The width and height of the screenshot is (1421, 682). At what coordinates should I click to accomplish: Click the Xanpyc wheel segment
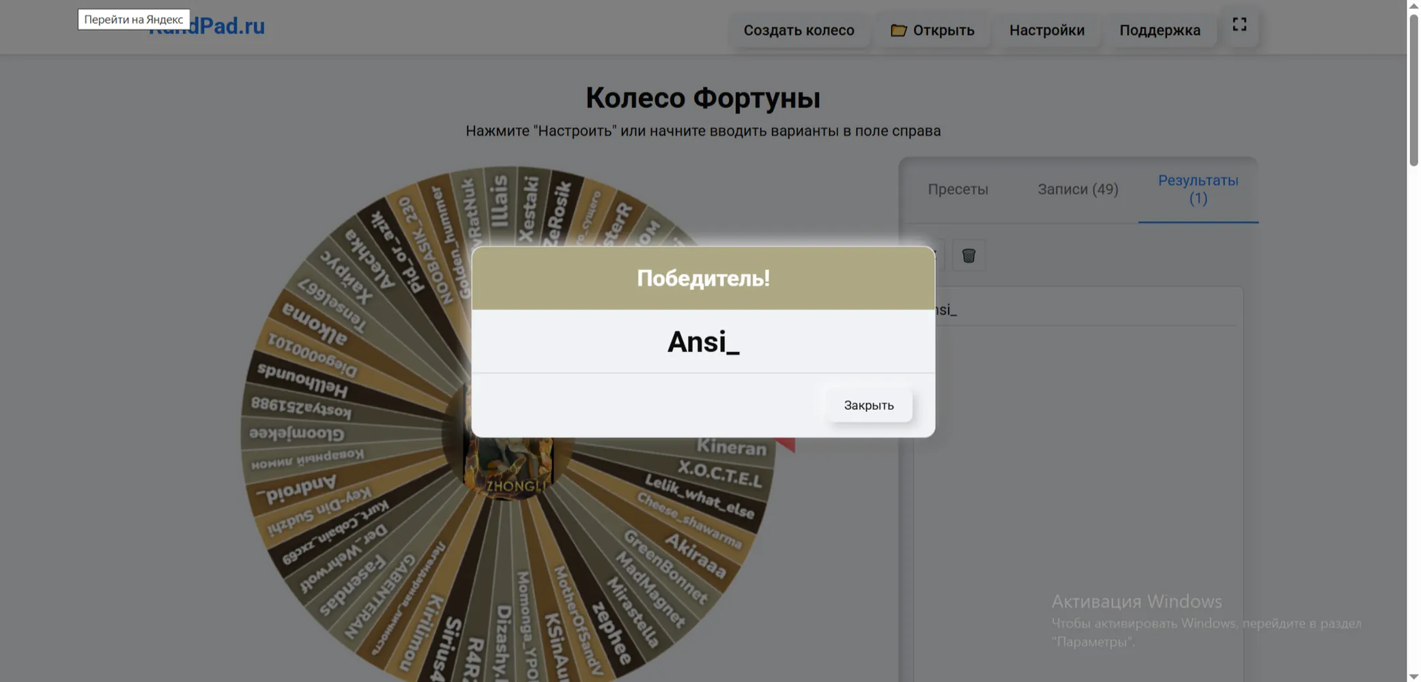pos(347,278)
